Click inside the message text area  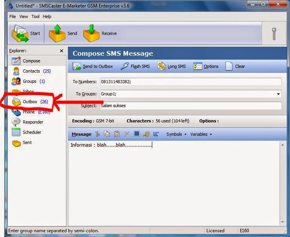174,183
